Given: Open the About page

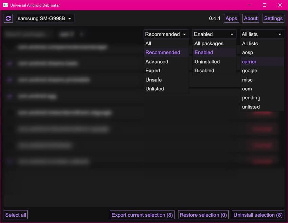Looking at the screenshot, I should pyautogui.click(x=251, y=18).
